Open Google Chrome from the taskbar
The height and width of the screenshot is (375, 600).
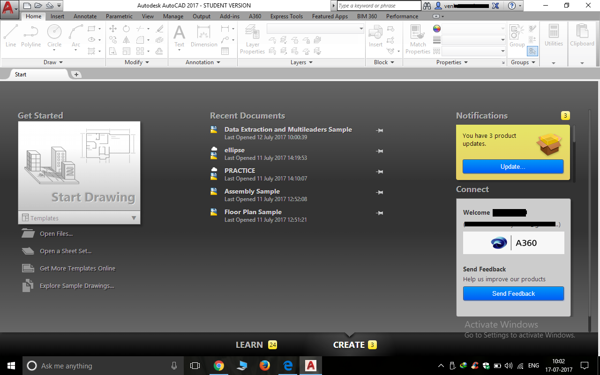point(218,366)
